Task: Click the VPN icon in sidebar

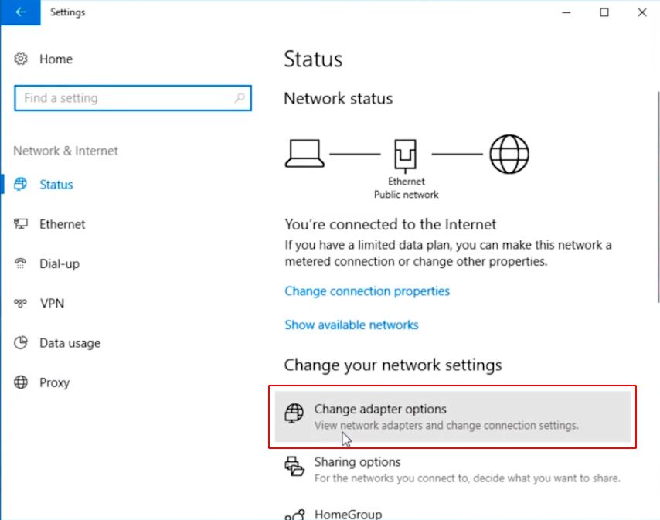Action: pos(20,303)
